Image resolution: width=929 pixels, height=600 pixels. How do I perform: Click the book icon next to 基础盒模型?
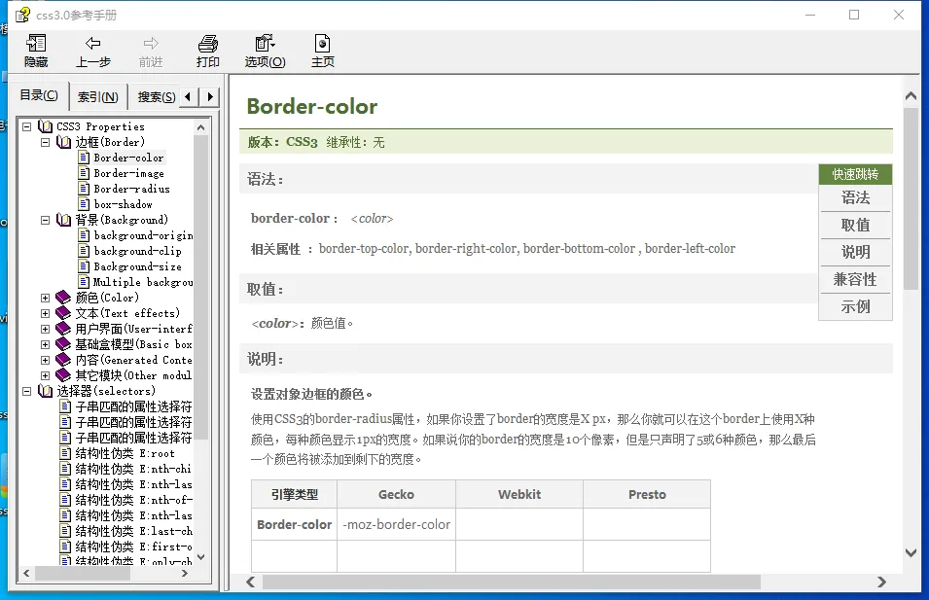pos(63,344)
